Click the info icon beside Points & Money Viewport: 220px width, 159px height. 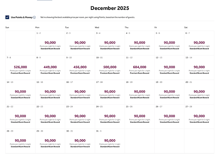[x=34, y=17]
